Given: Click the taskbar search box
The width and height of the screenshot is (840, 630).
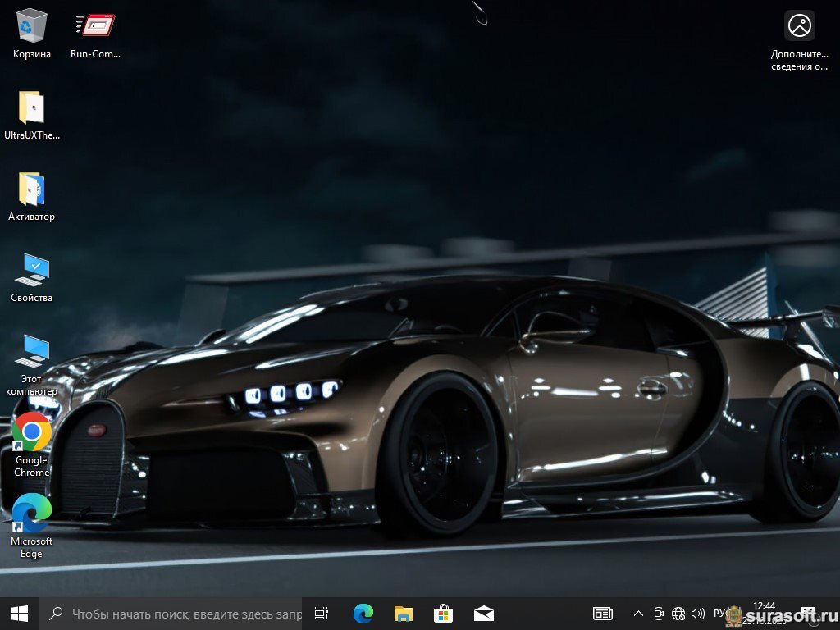Looking at the screenshot, I should tap(171, 614).
